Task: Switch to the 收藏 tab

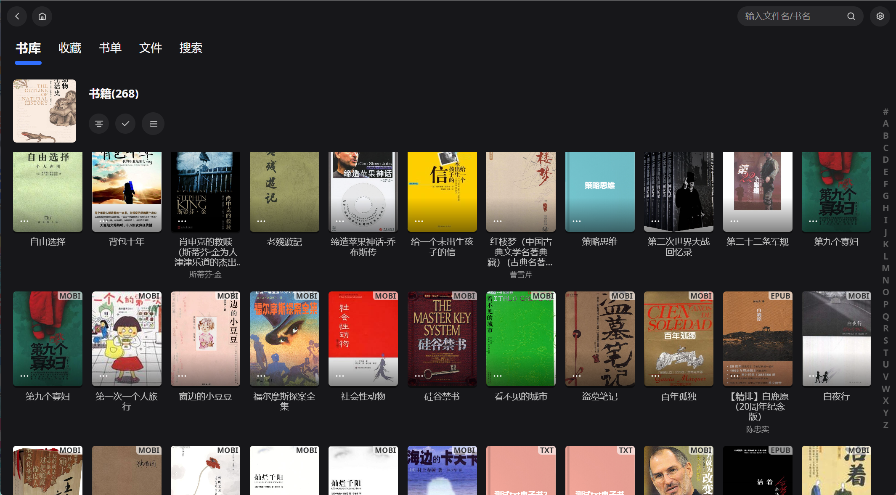Action: coord(70,48)
